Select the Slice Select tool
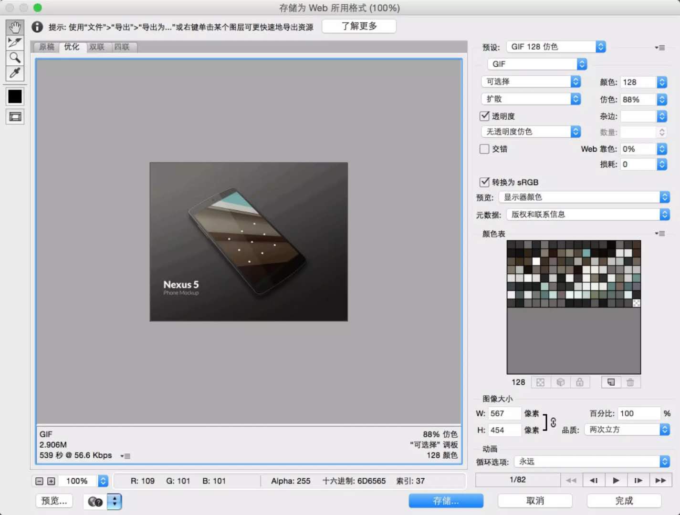 [15, 42]
